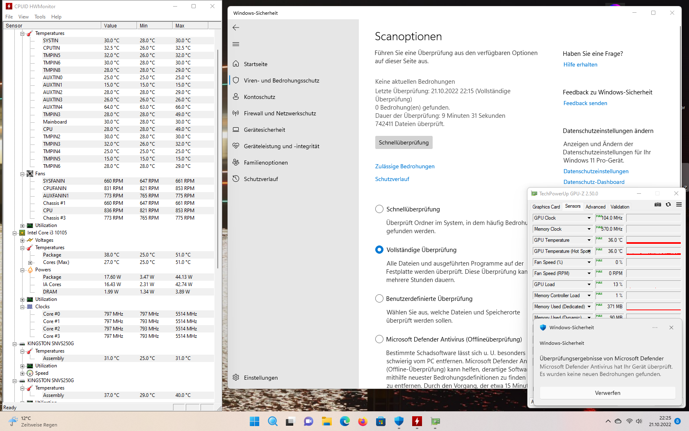Viewport: 689px width, 431px height.
Task: Refresh GPU-Z readings with the refresh icon
Action: pyautogui.click(x=668, y=204)
